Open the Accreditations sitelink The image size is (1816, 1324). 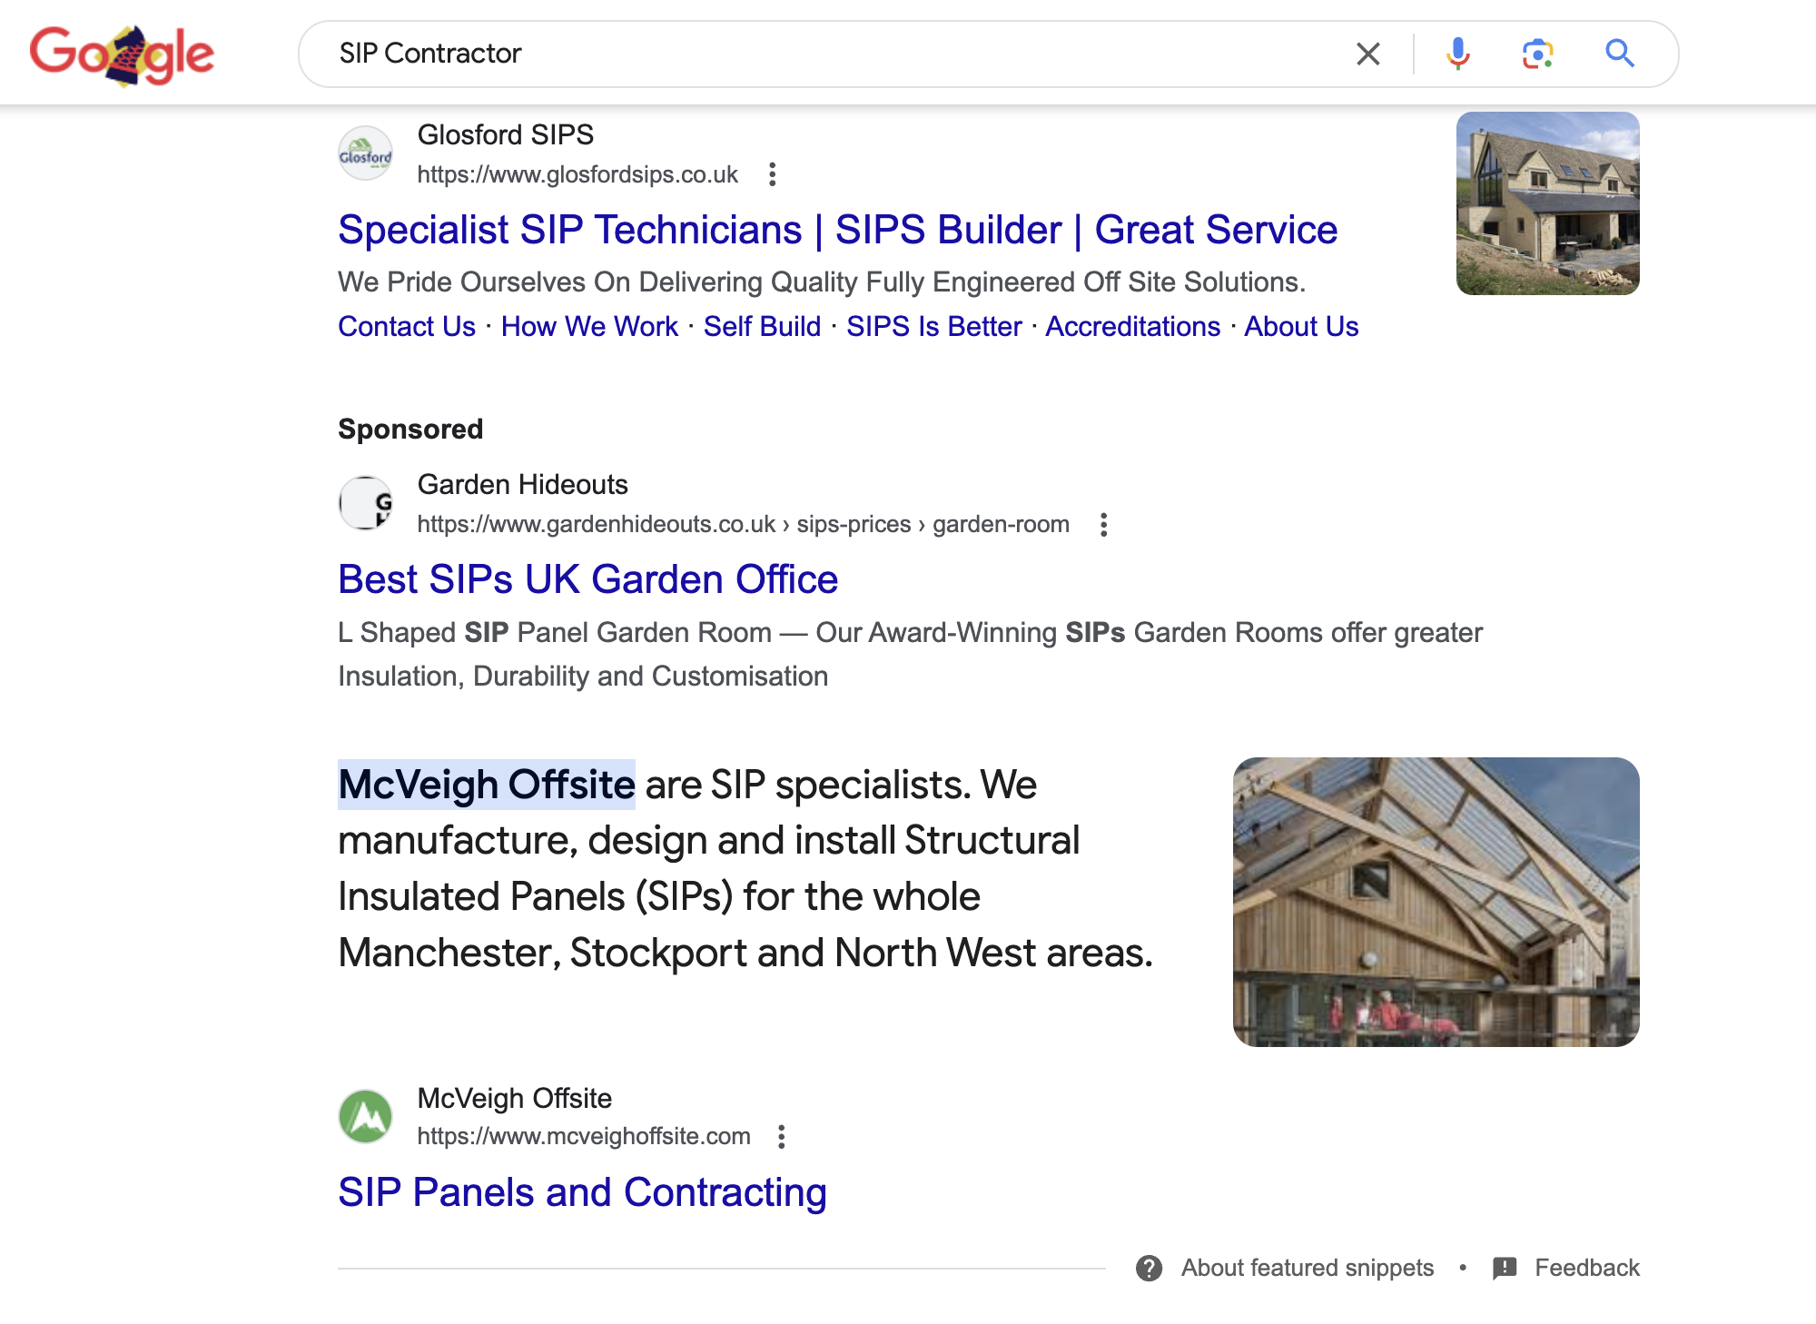[x=1132, y=327]
